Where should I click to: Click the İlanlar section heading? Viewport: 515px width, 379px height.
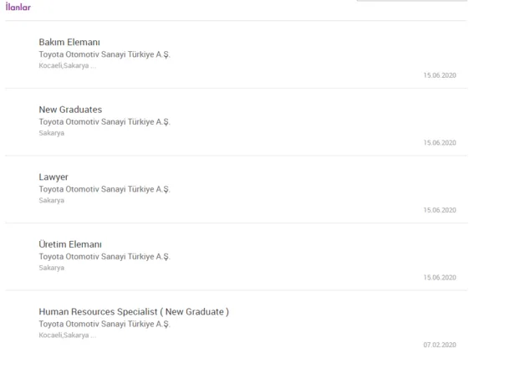(18, 7)
